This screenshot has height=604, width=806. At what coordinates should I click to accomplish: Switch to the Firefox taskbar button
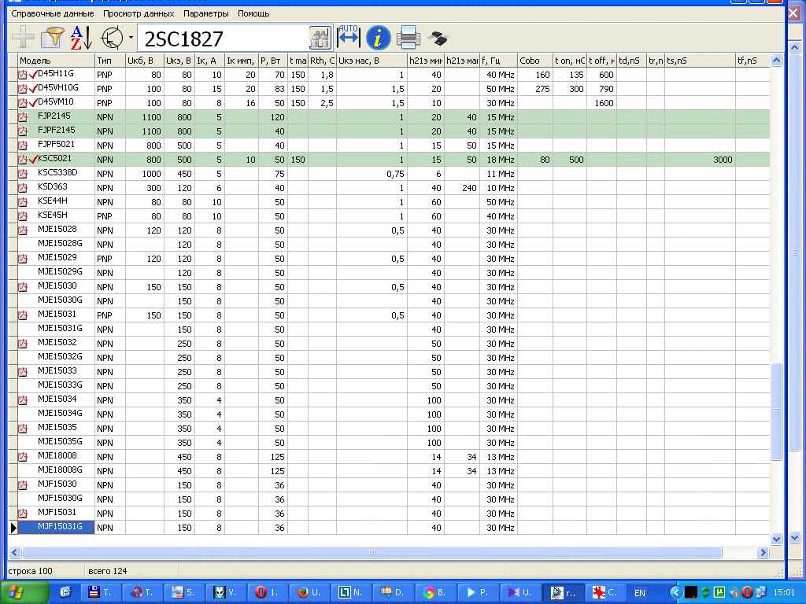pyautogui.click(x=310, y=593)
